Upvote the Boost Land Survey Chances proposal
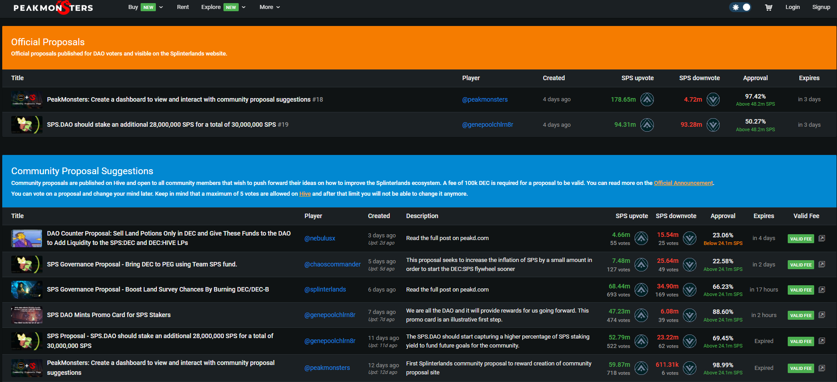This screenshot has width=837, height=382. point(641,290)
